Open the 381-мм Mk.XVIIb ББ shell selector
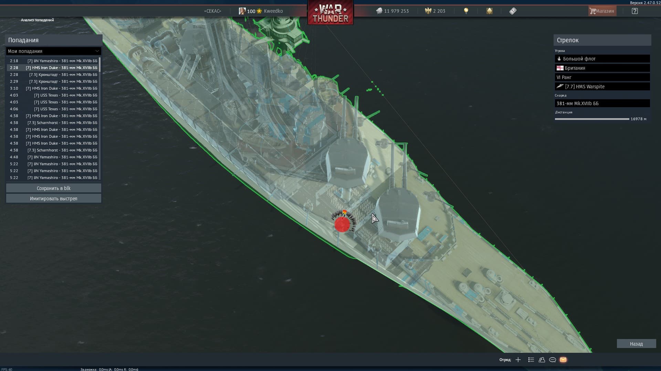Screen dimensions: 661x371 [x=602, y=103]
